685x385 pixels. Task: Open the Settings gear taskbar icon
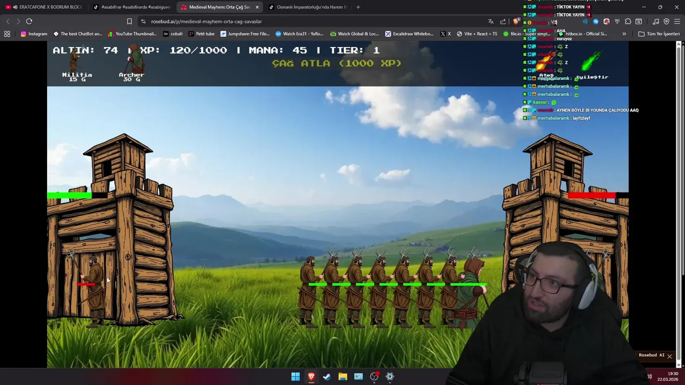pos(390,376)
